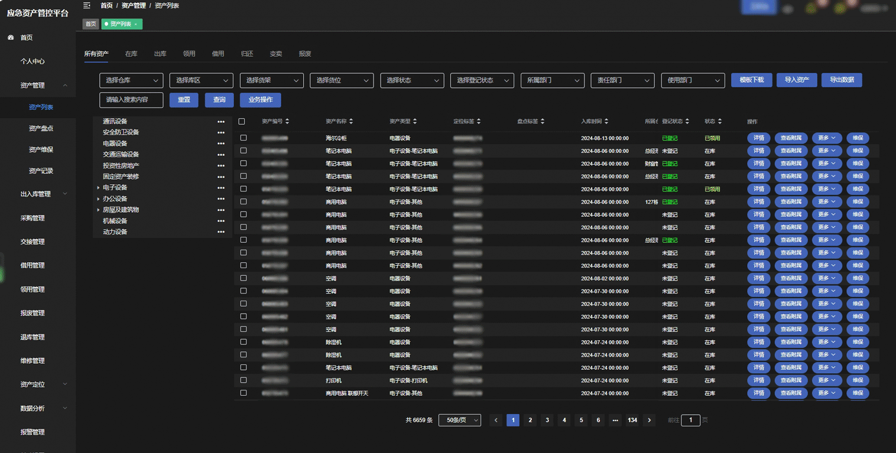This screenshot has height=453, width=896.
Task: Open the 使用部门 dropdown
Action: click(x=693, y=80)
